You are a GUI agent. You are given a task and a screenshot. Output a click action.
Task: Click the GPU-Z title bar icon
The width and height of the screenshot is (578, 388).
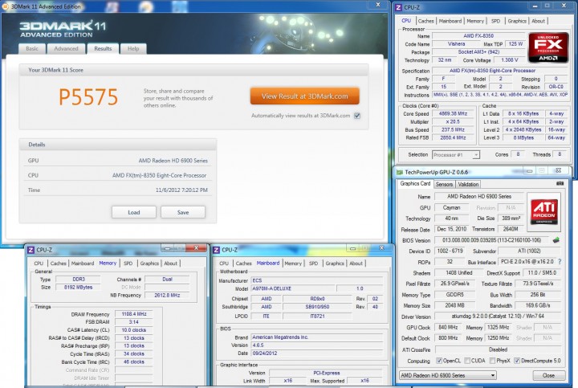[399, 172]
